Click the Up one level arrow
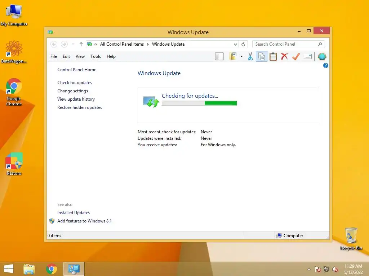Viewport: 369px width, 276px height. coord(81,44)
